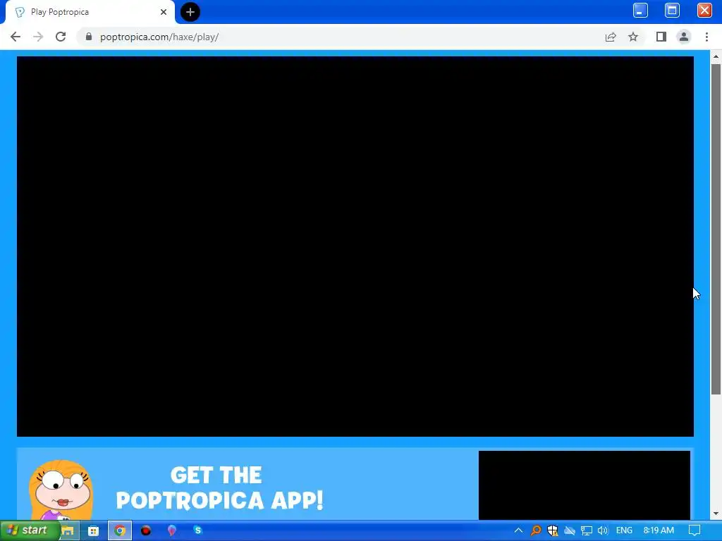
Task: Expand hidden system tray icons
Action: (x=518, y=530)
